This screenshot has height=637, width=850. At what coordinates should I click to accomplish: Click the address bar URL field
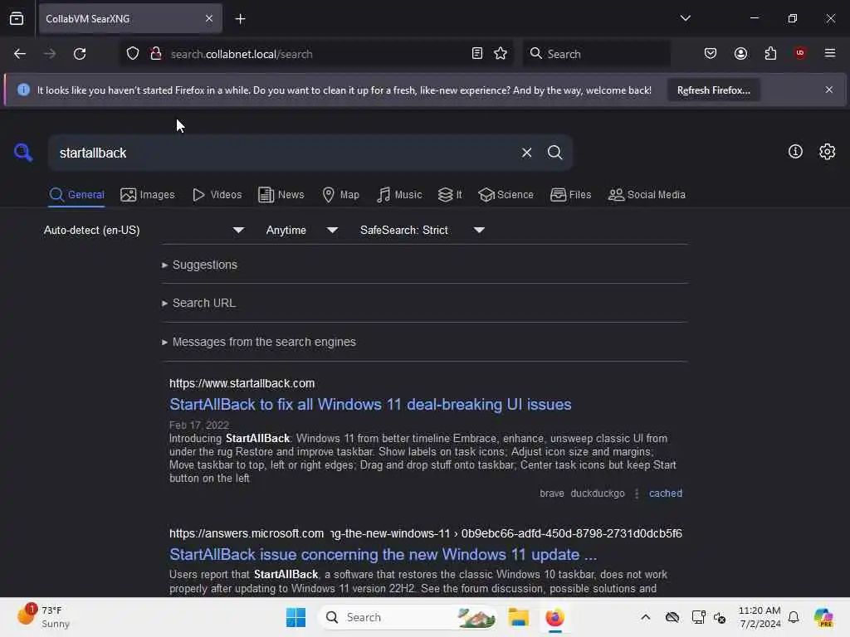(x=315, y=54)
